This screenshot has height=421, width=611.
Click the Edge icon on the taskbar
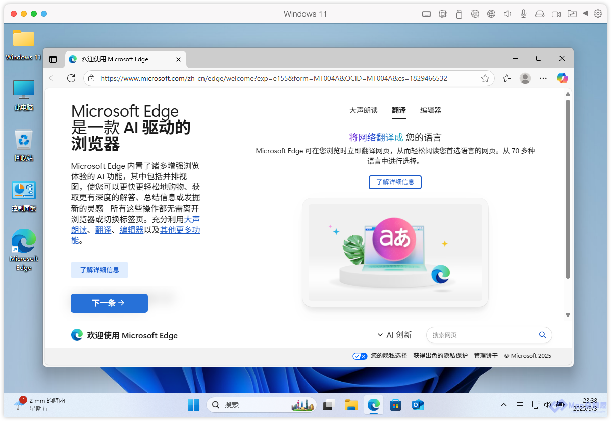pos(374,405)
